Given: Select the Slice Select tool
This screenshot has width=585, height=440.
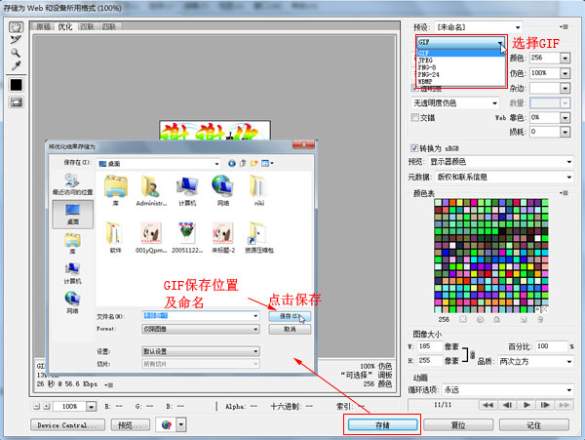Looking at the screenshot, I should (x=16, y=40).
